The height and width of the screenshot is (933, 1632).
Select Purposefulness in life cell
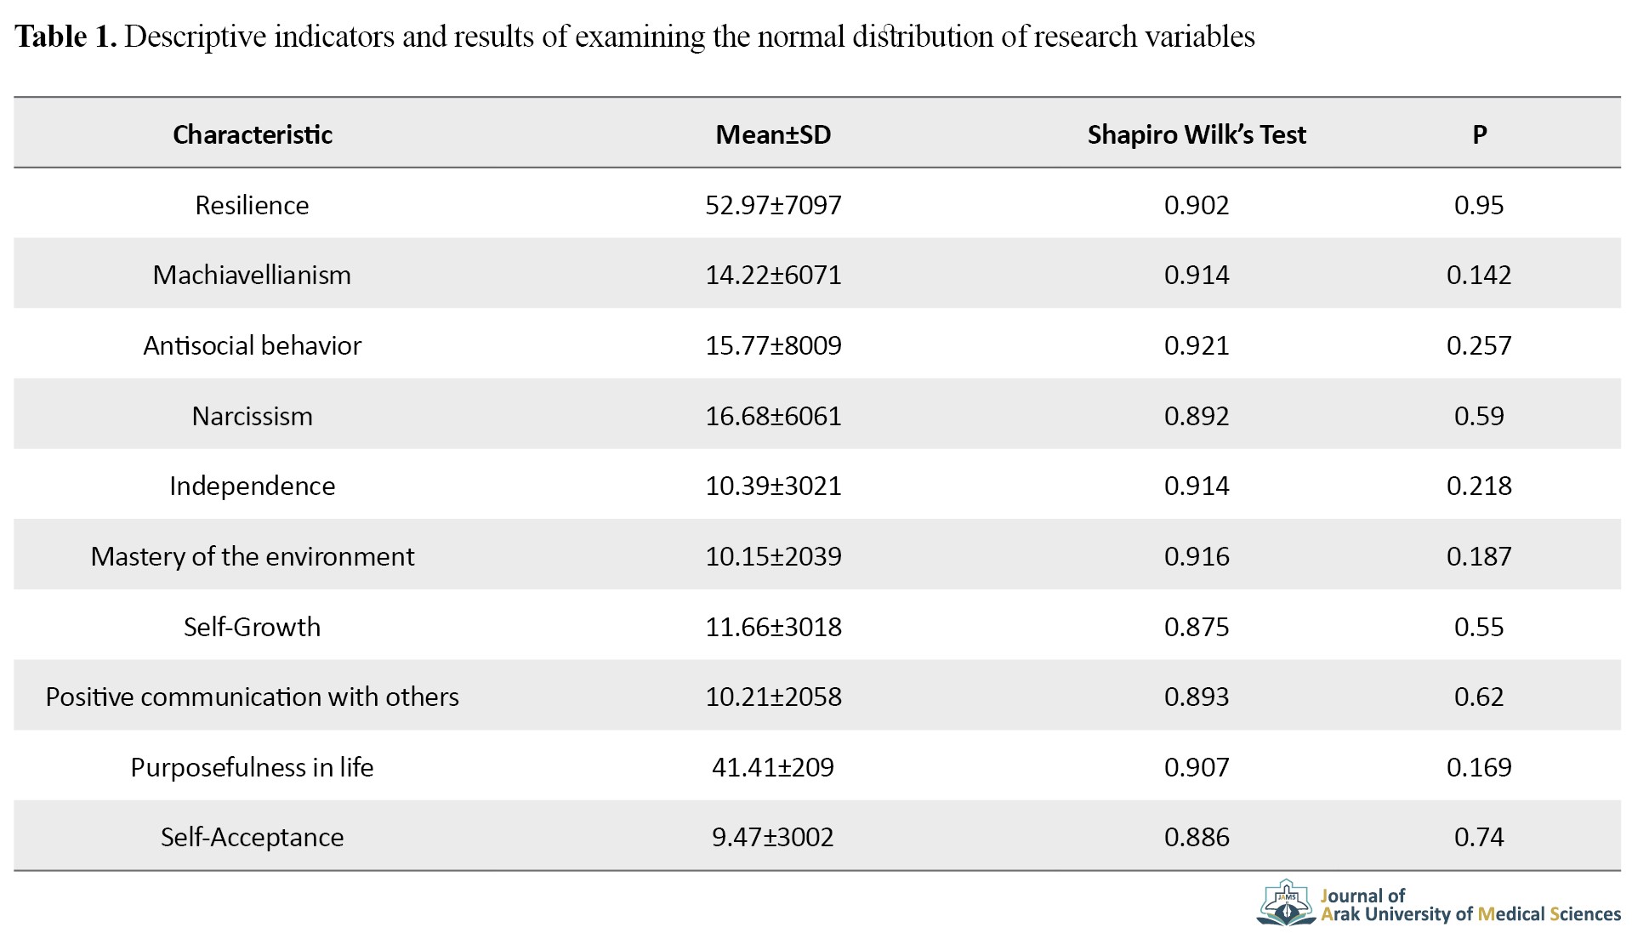pyautogui.click(x=253, y=767)
